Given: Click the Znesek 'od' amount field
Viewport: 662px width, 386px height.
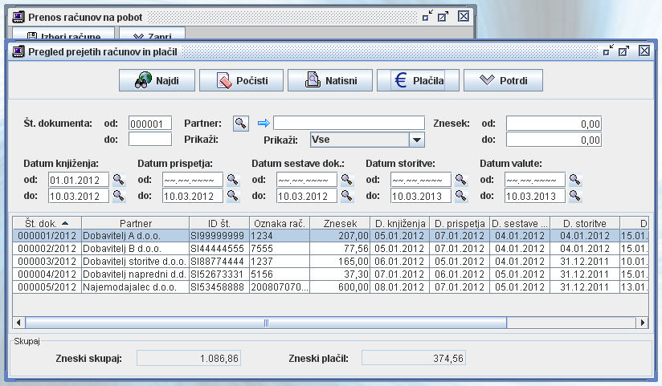Looking at the screenshot, I should pos(554,124).
